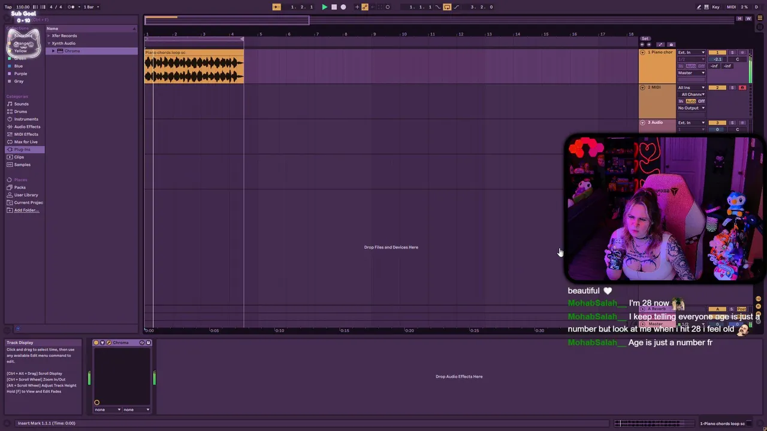Open Max for Live category
The image size is (767, 431).
click(26, 142)
